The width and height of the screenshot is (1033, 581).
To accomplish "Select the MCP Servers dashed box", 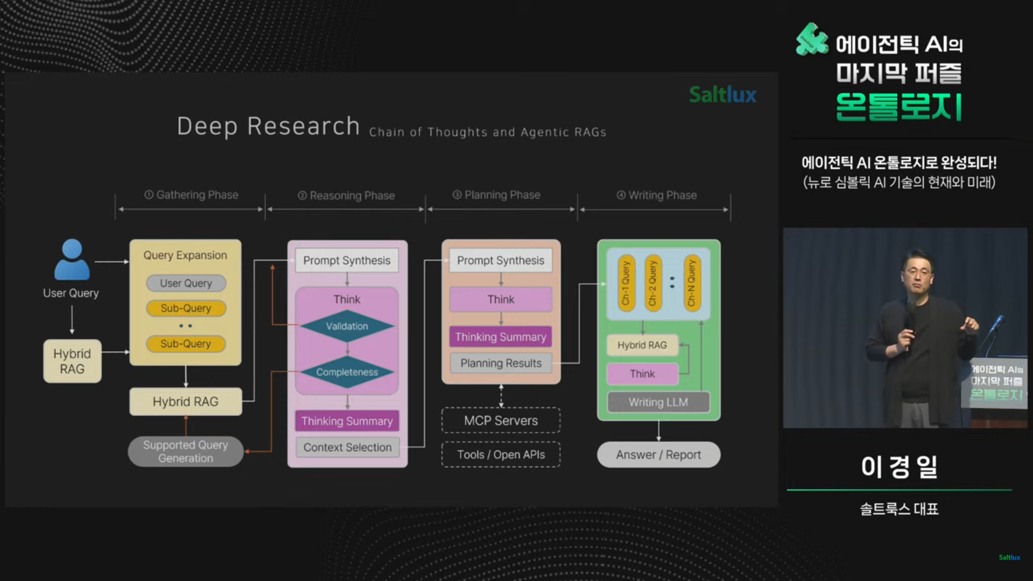I will tap(501, 421).
